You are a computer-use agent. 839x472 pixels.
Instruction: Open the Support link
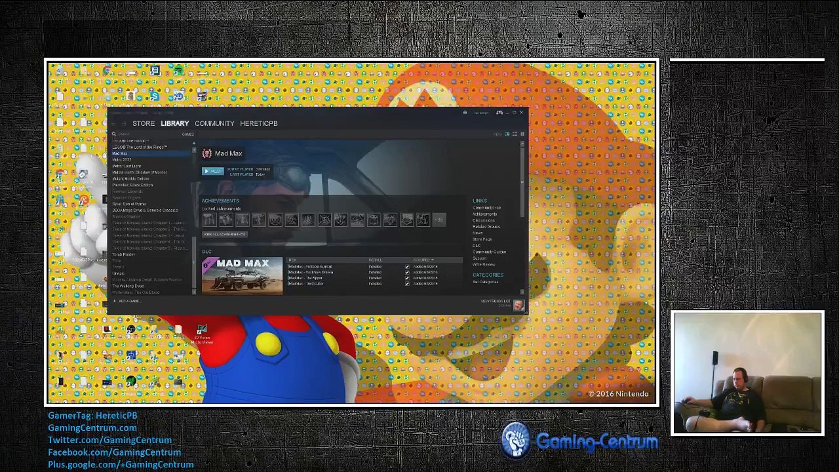(480, 258)
